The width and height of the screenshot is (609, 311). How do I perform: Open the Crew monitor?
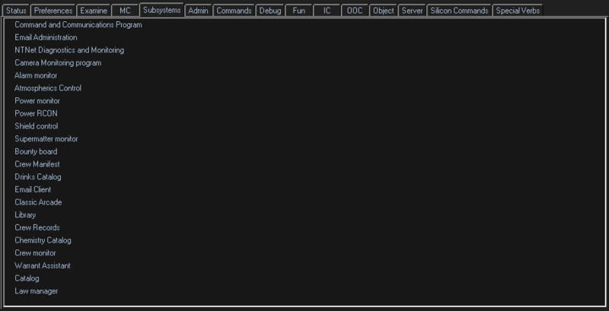(x=35, y=253)
